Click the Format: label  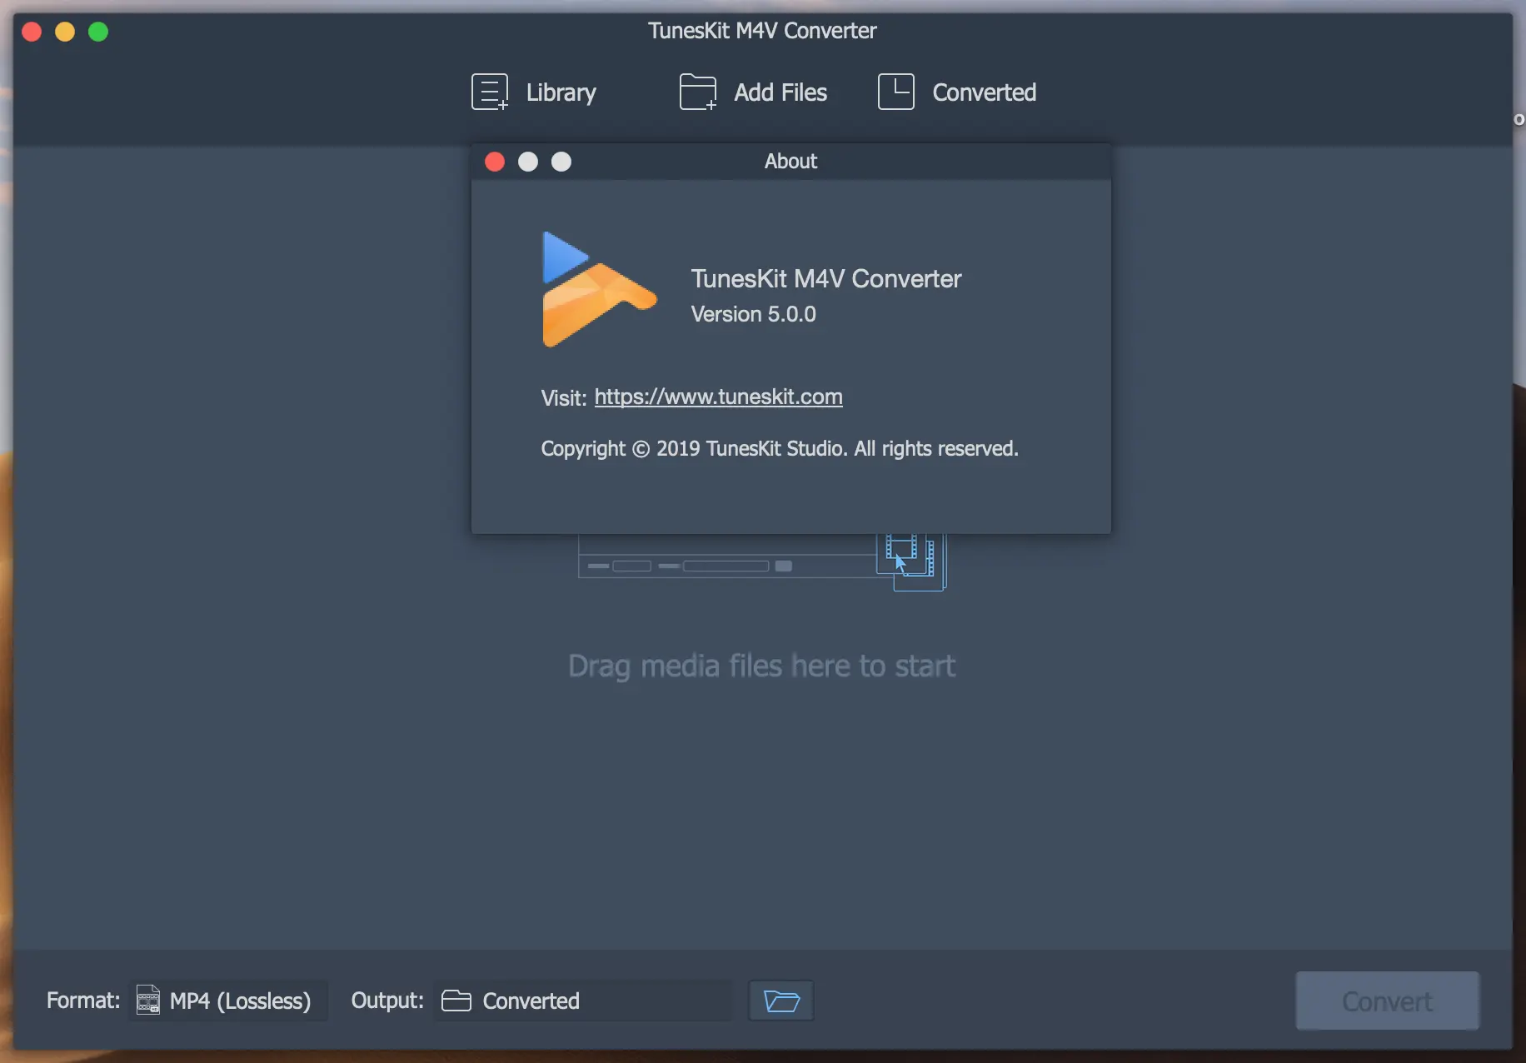pyautogui.click(x=83, y=1001)
